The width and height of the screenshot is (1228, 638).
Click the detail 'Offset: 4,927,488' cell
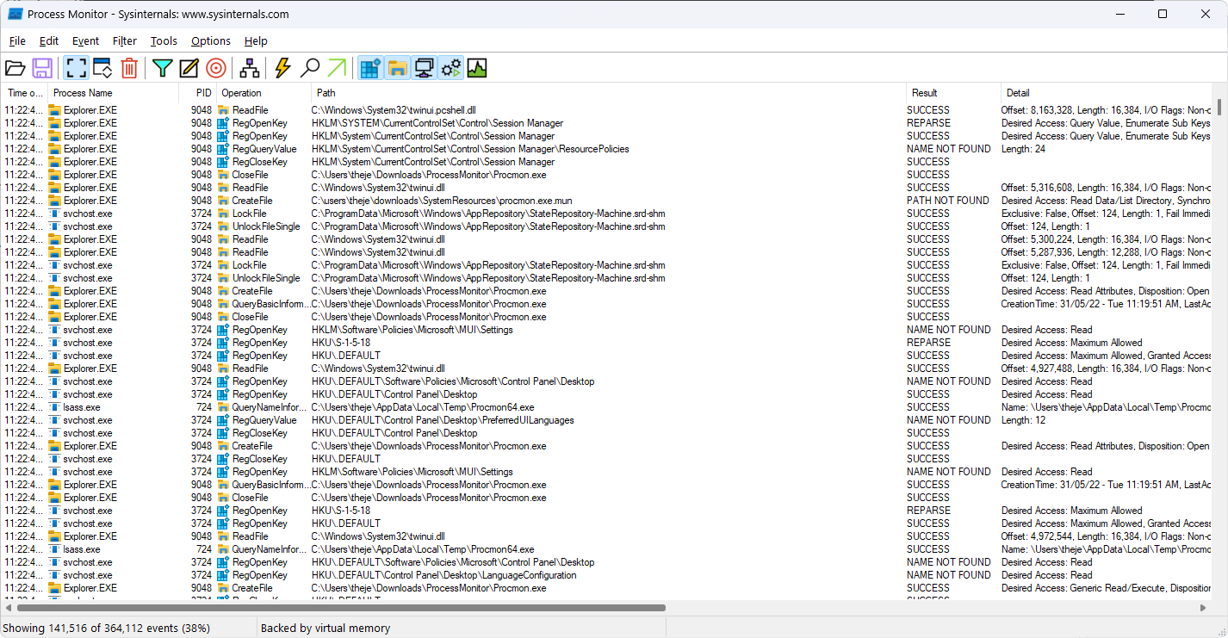coord(1106,369)
